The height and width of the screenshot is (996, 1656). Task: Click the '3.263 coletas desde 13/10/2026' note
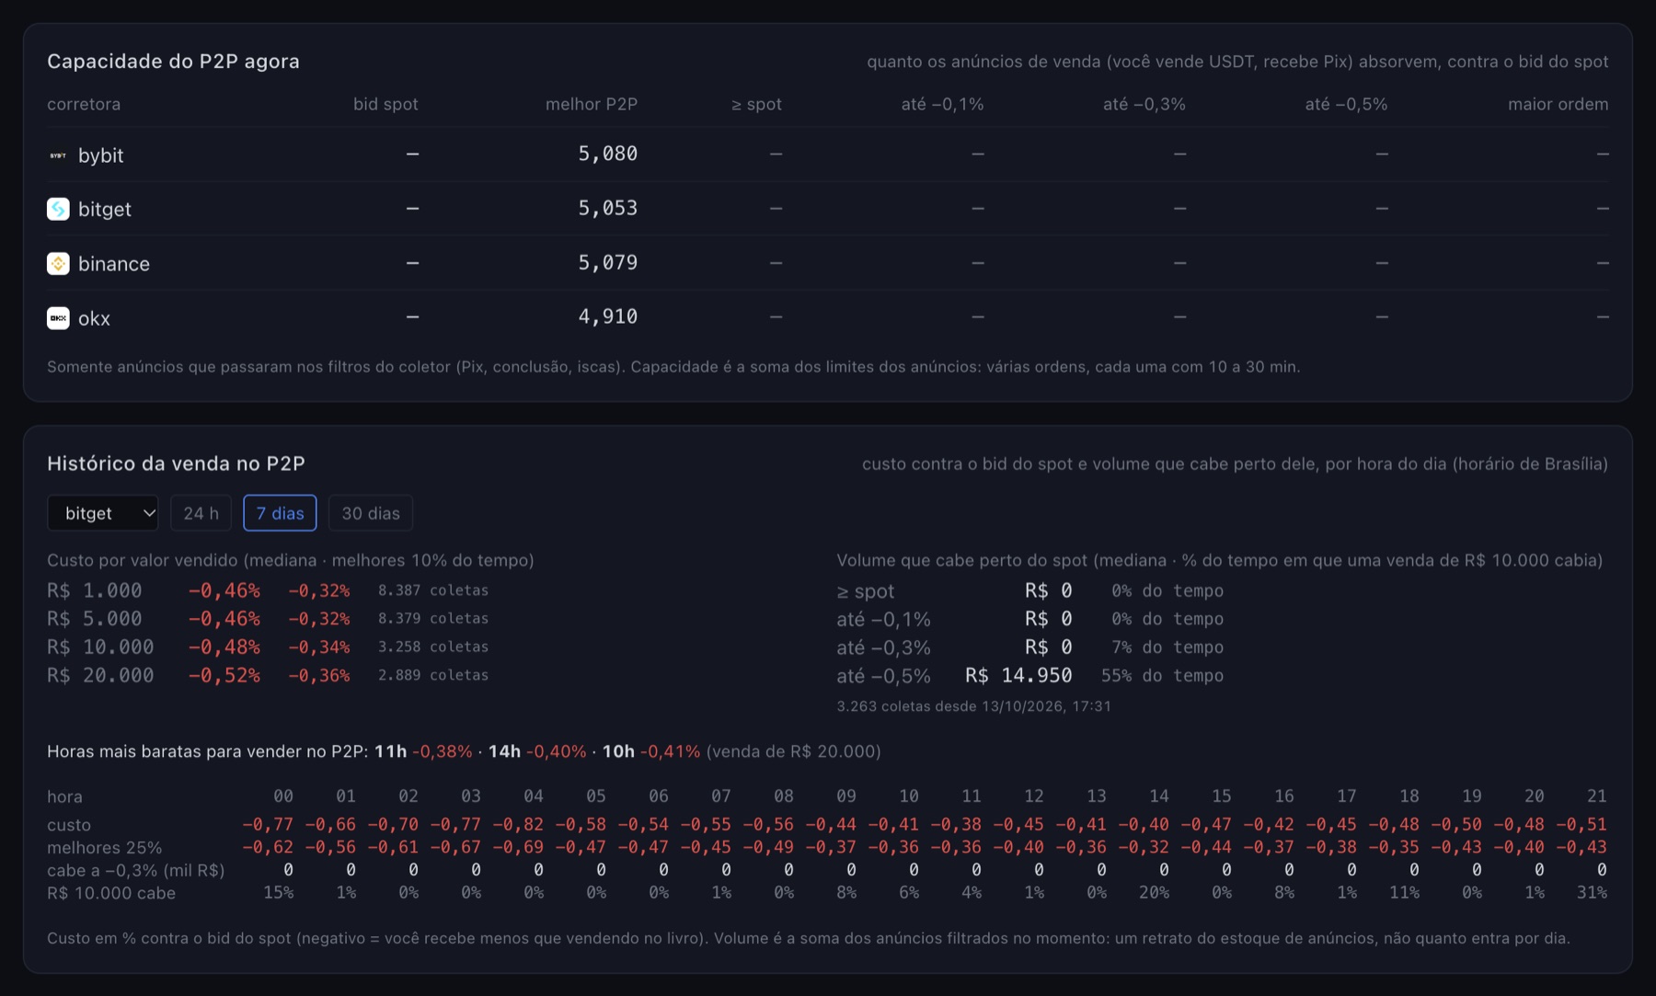[973, 706]
